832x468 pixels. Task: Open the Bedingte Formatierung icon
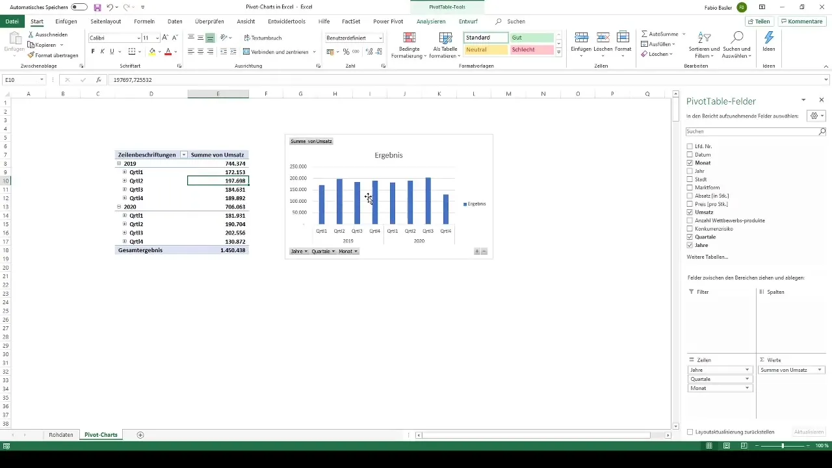tap(409, 38)
